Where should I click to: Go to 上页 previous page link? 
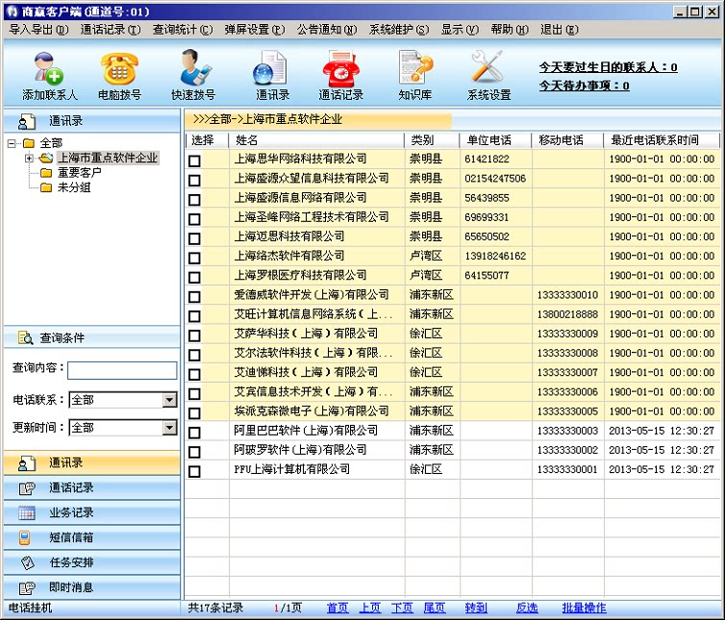(x=370, y=608)
